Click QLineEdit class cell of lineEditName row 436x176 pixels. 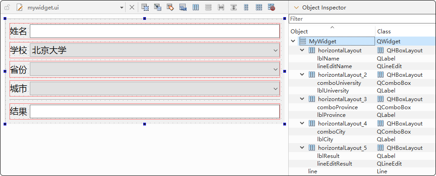click(389, 66)
